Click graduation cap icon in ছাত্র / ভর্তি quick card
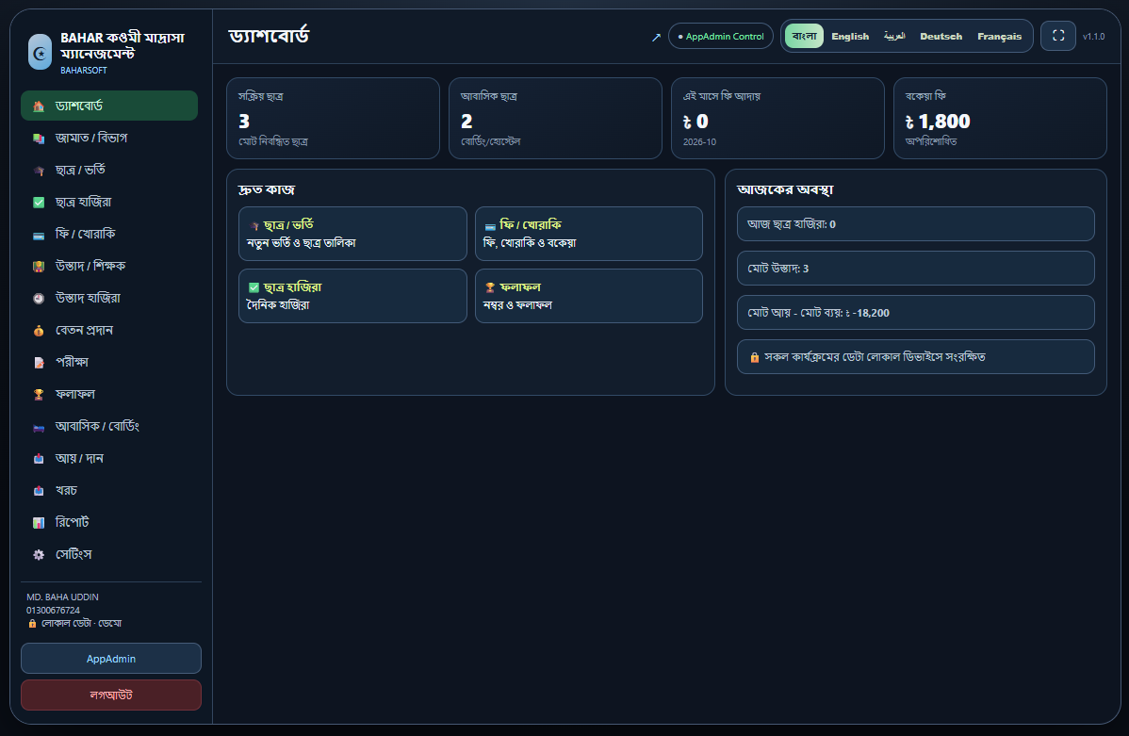The image size is (1129, 736). pyautogui.click(x=254, y=225)
